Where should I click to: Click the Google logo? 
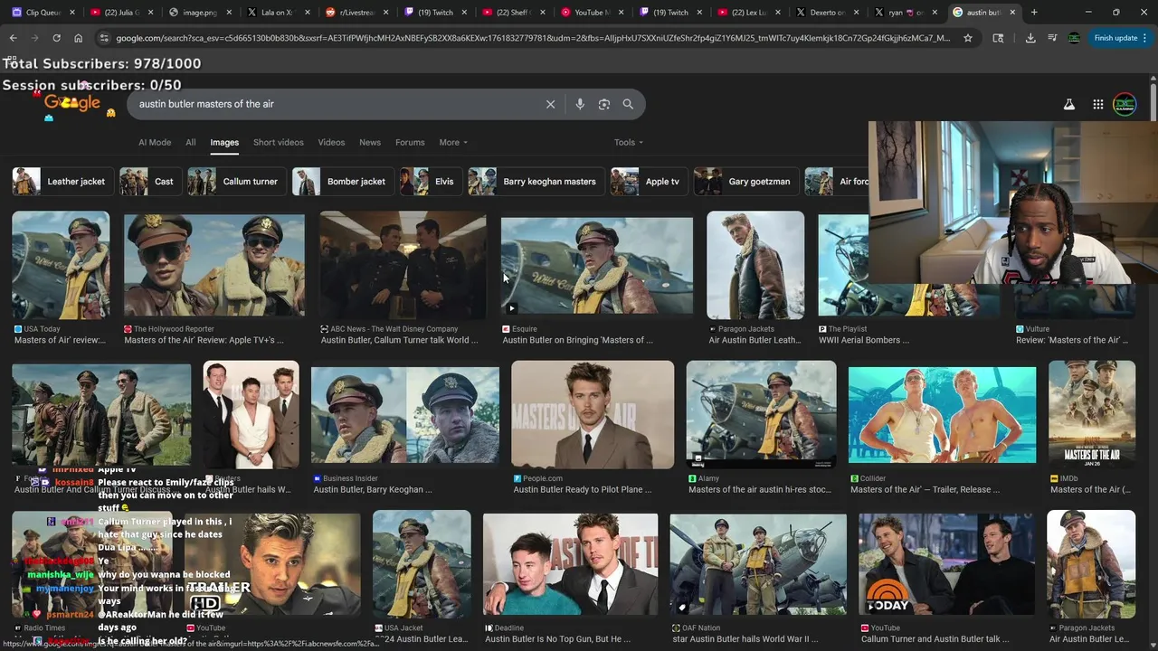pyautogui.click(x=72, y=103)
